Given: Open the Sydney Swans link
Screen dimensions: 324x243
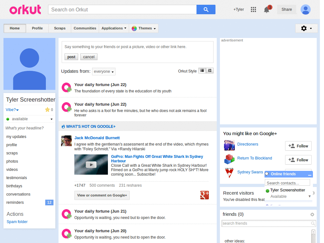Looking at the screenshot, I should pos(250,172).
